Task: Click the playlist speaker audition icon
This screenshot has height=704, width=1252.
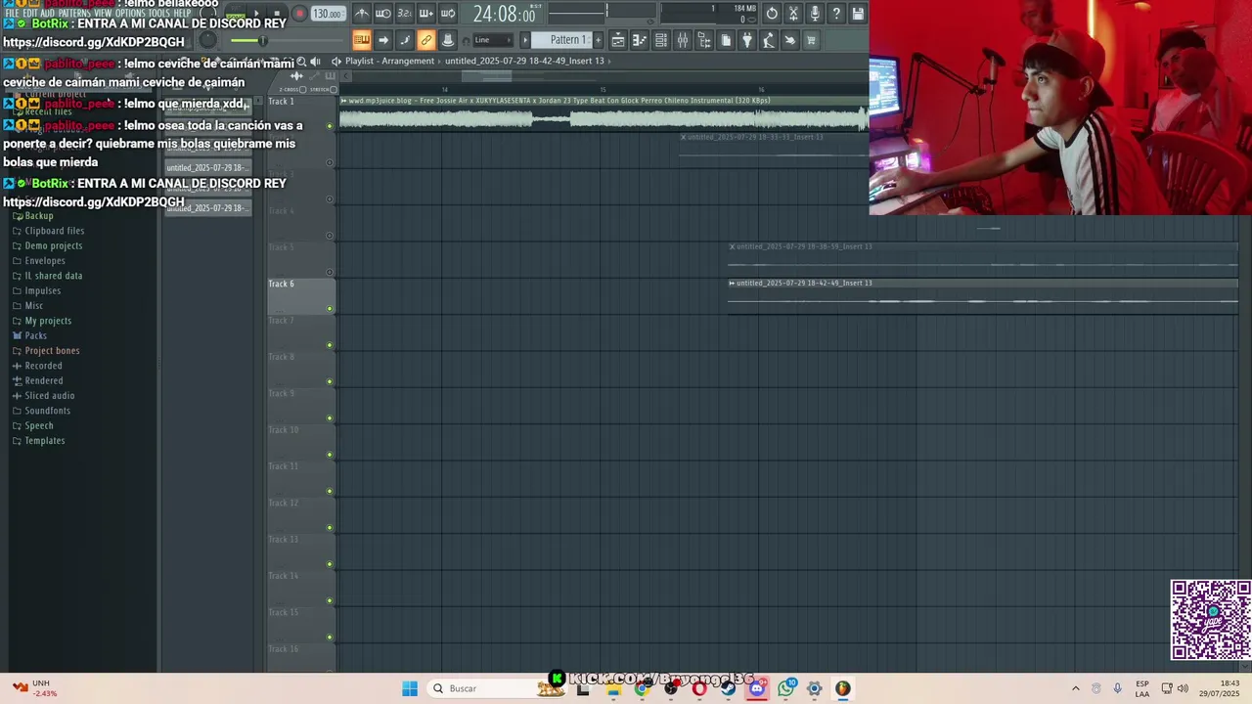Action: pyautogui.click(x=315, y=62)
